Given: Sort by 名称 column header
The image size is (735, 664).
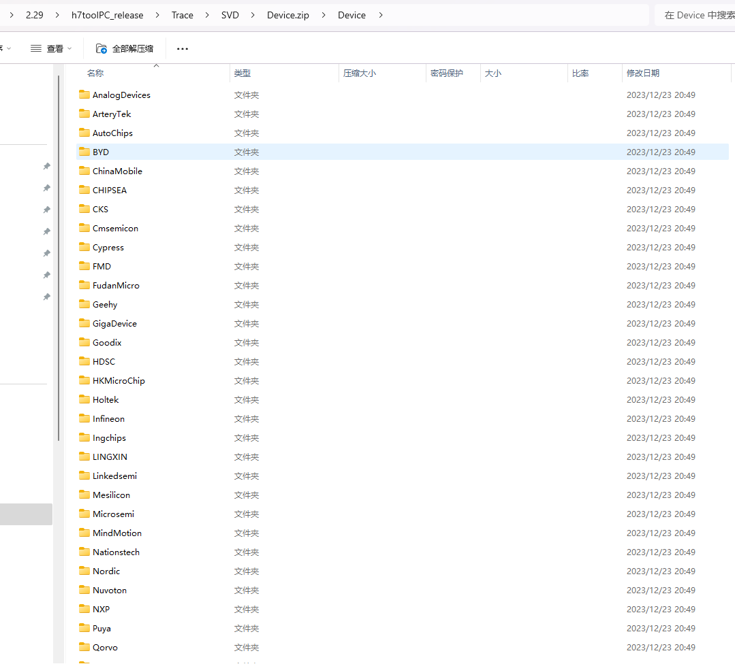Looking at the screenshot, I should click(95, 73).
